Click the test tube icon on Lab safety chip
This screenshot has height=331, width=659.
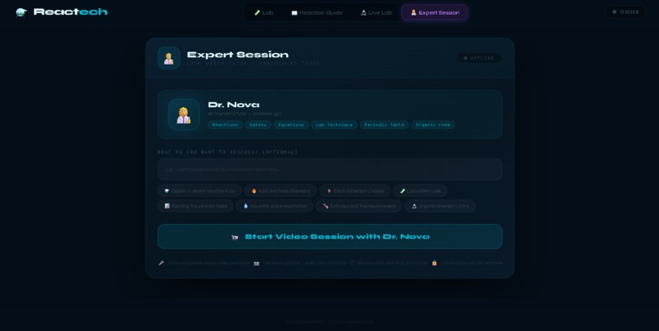[x=402, y=190]
